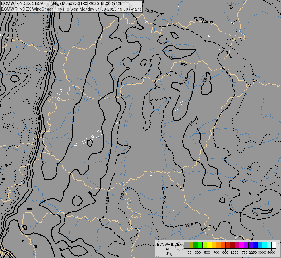Click the 1750 legend scale label
Image resolution: width=281 pixels, height=258 pixels.
click(244, 253)
